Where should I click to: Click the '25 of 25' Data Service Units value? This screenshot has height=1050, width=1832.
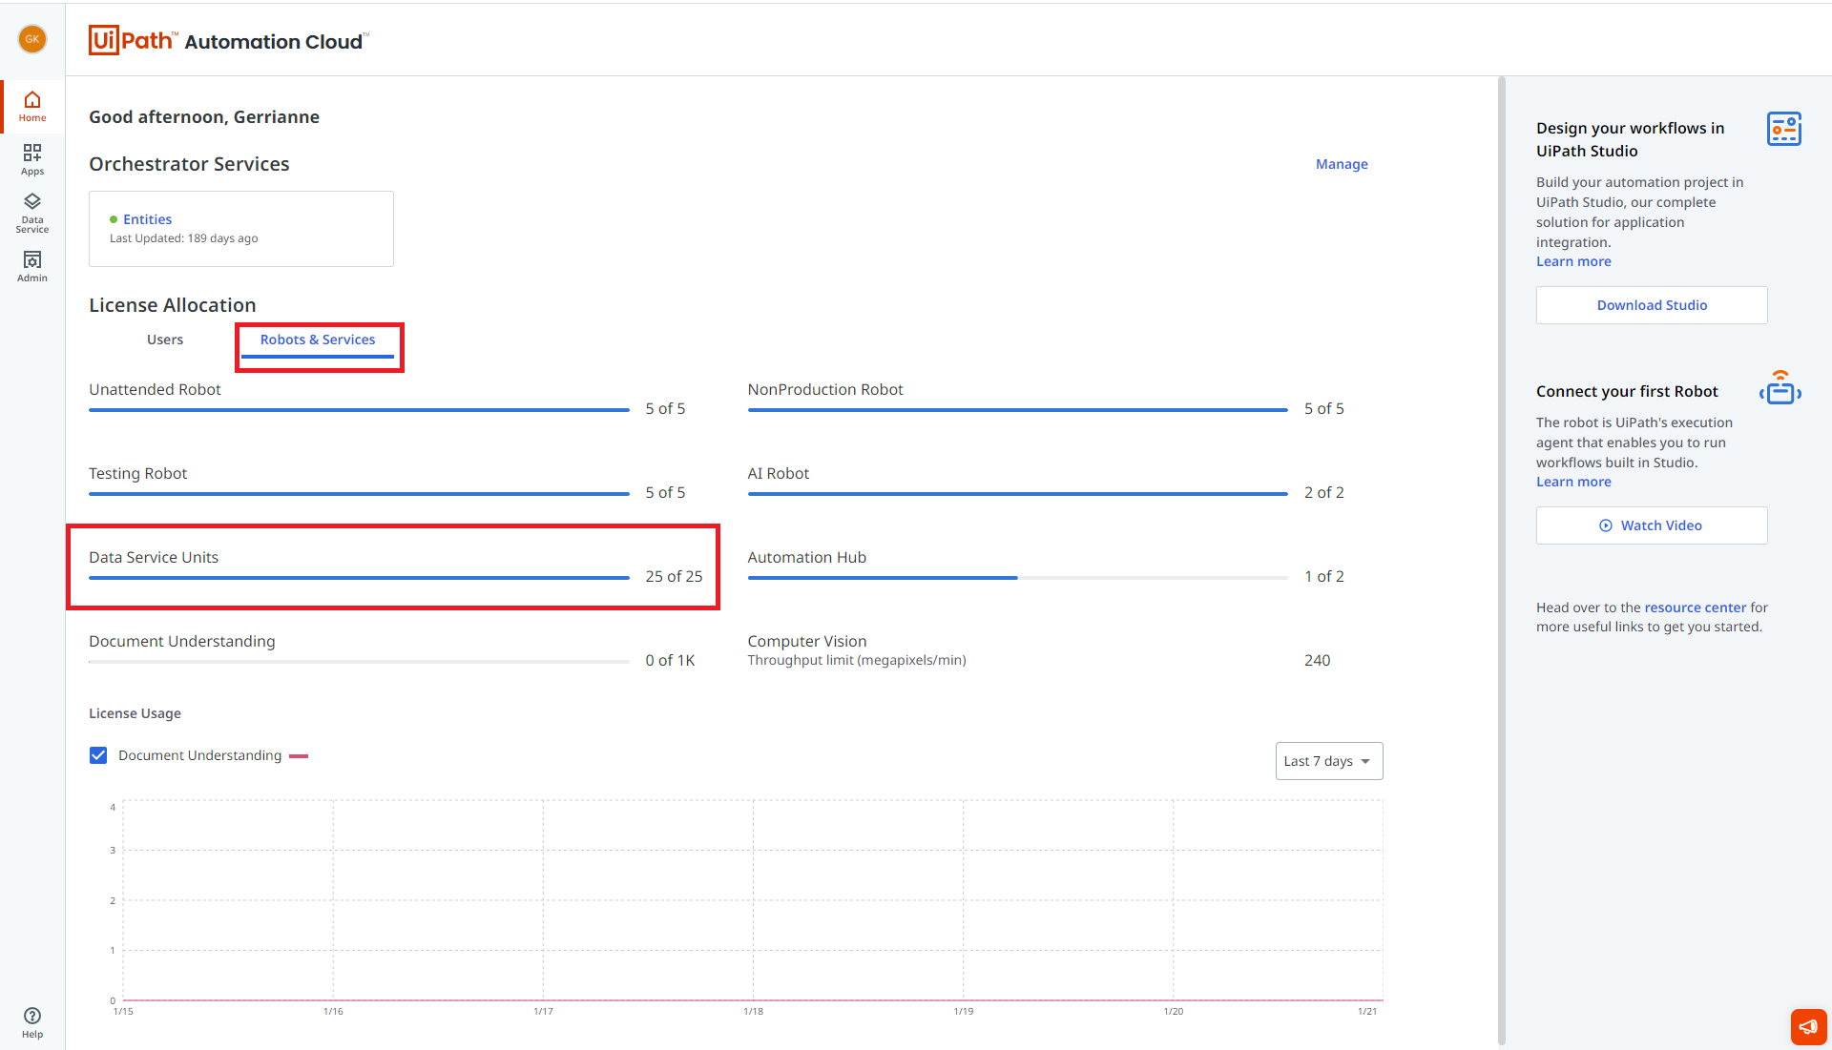click(x=674, y=576)
